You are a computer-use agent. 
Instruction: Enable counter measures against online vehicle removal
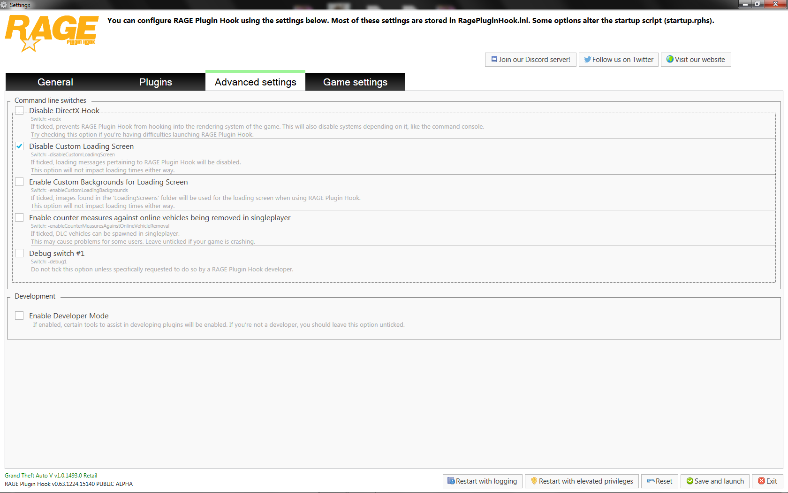(19, 217)
